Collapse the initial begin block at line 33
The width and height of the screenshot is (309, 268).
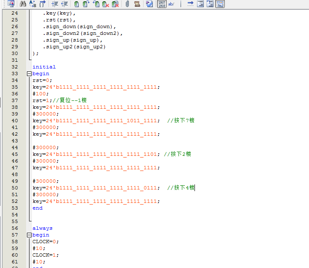pos(29,74)
